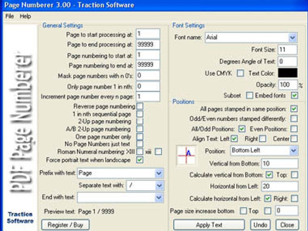Expand the End with text dropdown
This screenshot has width=308, height=231.
point(159,198)
